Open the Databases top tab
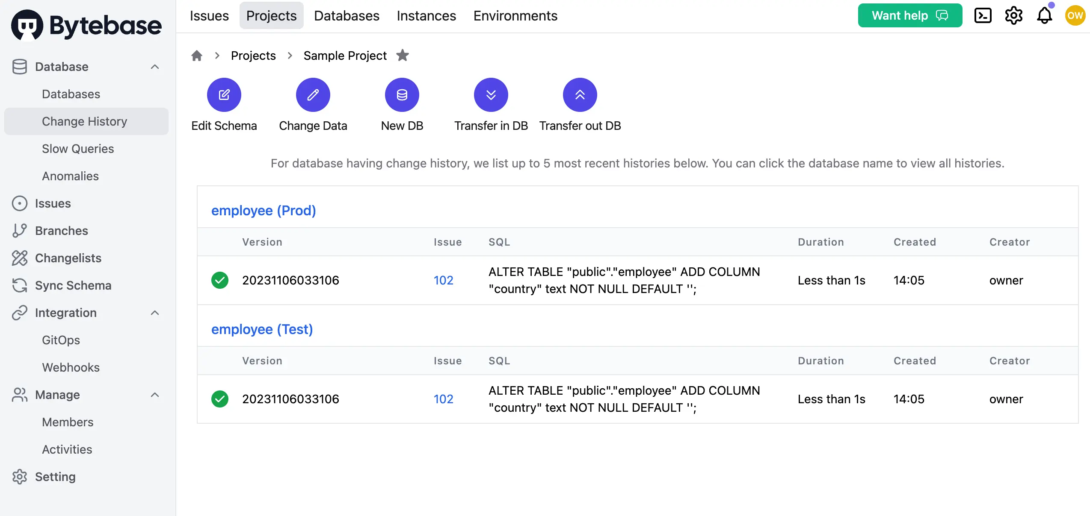1090x516 pixels. [x=347, y=16]
